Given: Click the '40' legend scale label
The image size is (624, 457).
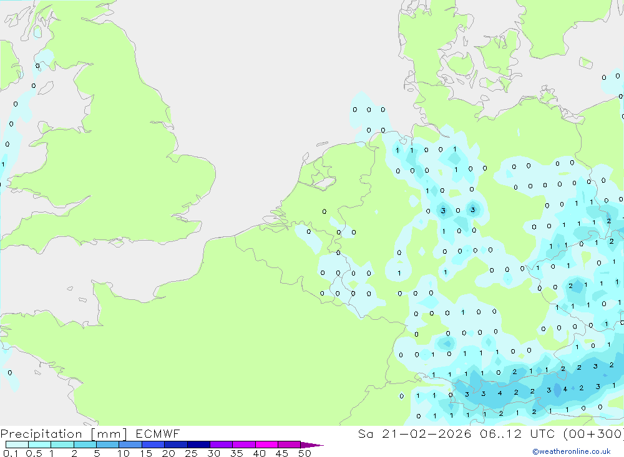Looking at the screenshot, I should pyautogui.click(x=259, y=453).
